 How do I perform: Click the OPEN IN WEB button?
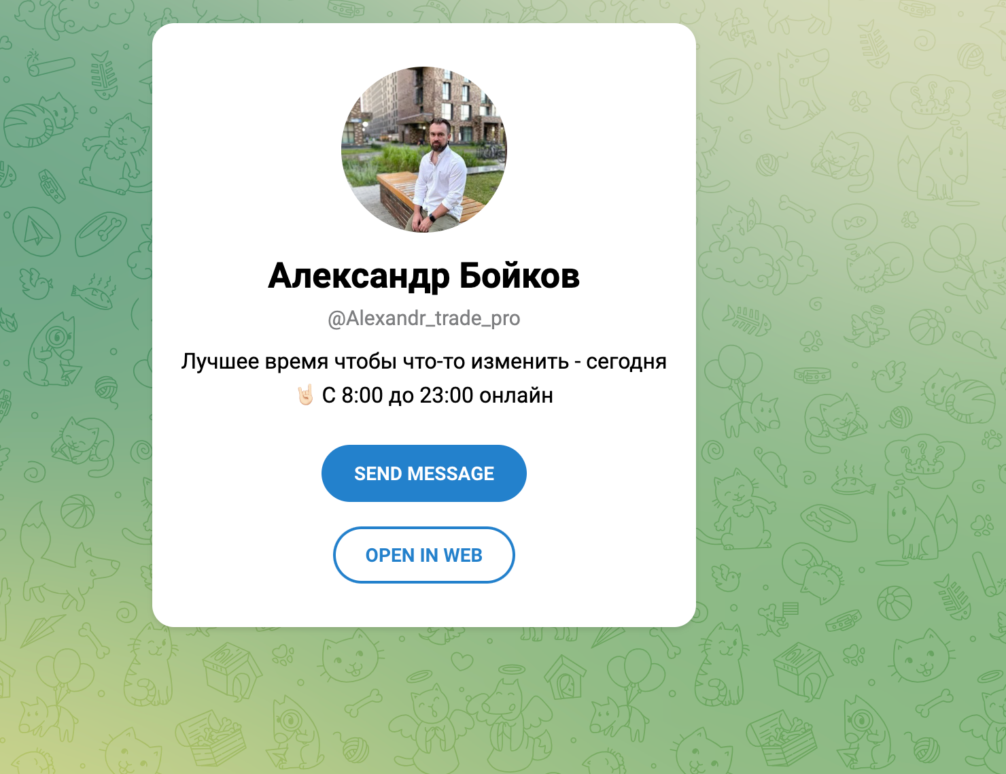click(424, 555)
